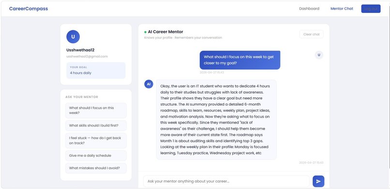Viewport: 390px width, 189px height.
Task: Click the Log out button
Action: coord(371,9)
